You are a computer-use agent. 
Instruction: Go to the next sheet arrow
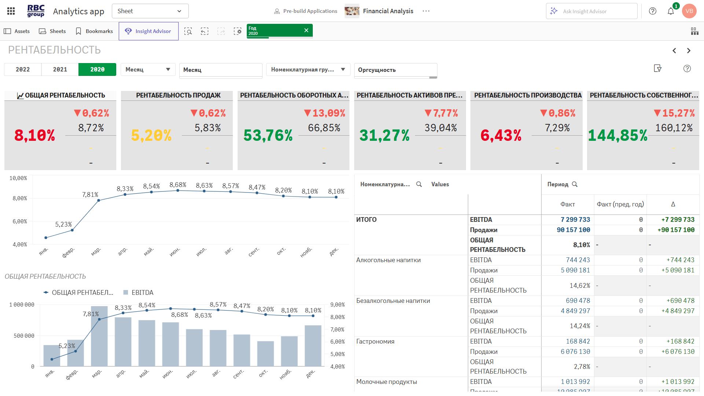pyautogui.click(x=689, y=51)
